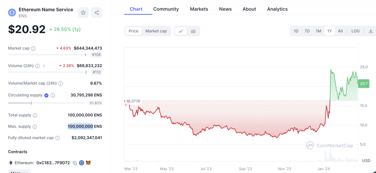Toggle chart to Price view
The width and height of the screenshot is (376, 173).
point(133,31)
